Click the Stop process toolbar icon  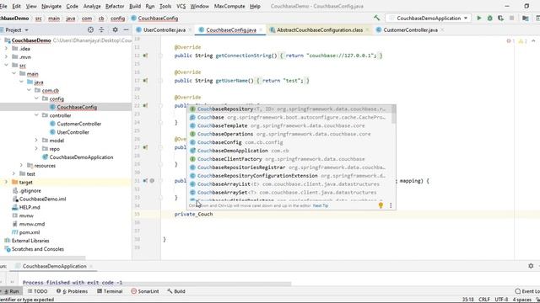(512, 19)
